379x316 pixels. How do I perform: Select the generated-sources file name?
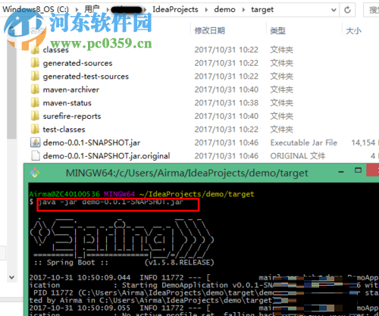click(x=77, y=63)
